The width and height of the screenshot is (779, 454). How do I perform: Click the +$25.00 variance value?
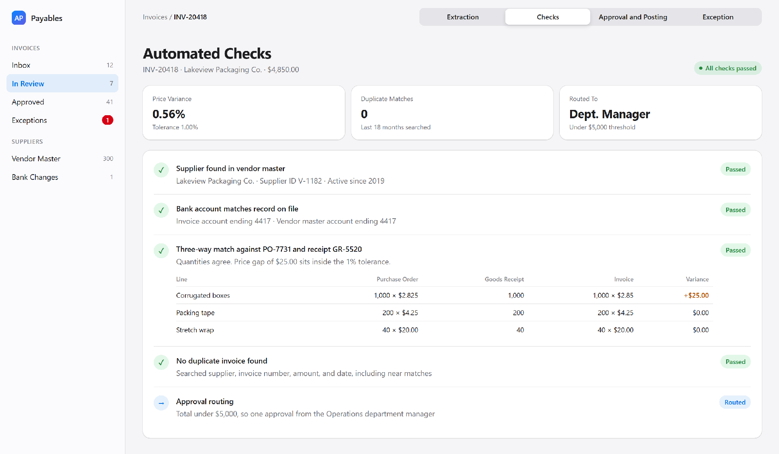click(696, 295)
